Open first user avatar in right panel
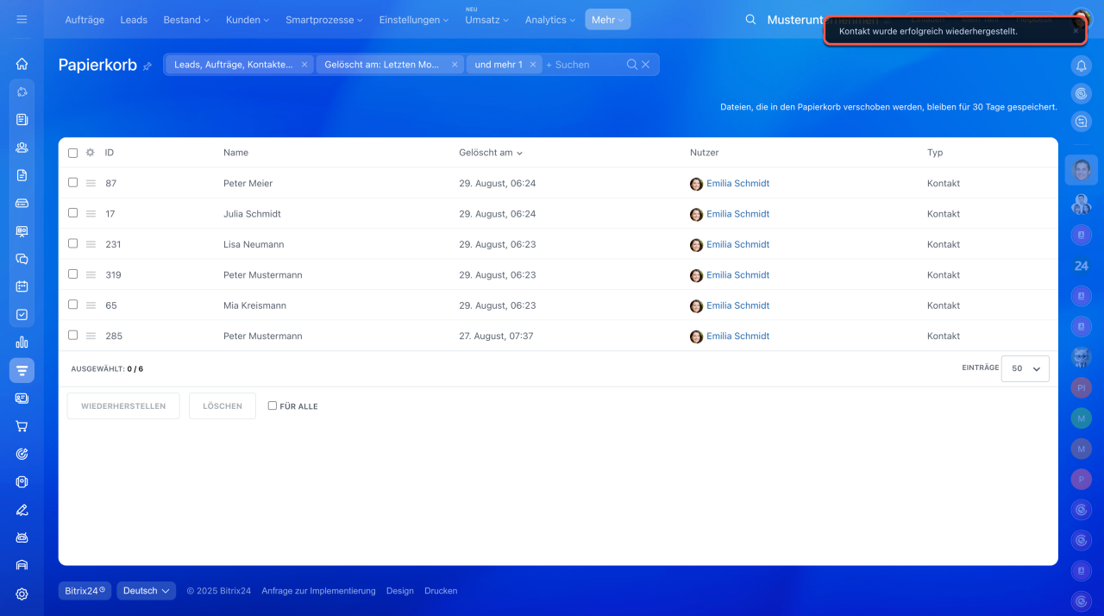Viewport: 1104px width, 616px height. click(1082, 170)
